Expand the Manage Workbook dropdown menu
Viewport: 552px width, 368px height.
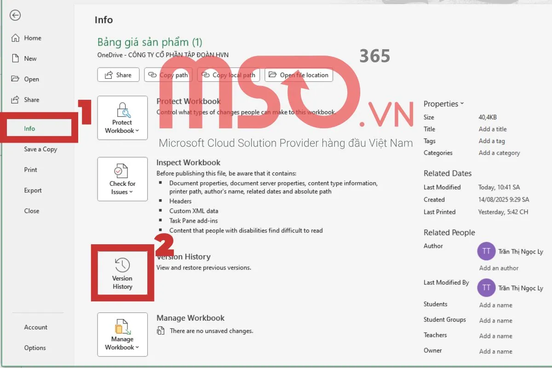(x=122, y=343)
